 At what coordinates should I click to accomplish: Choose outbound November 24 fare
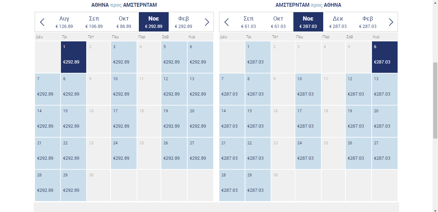tap(124, 153)
